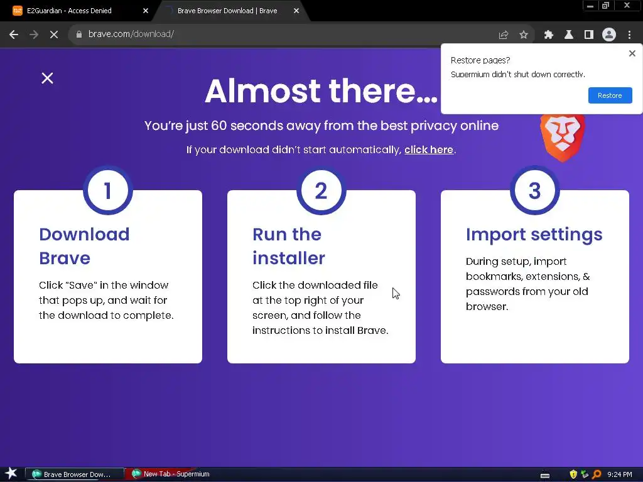Viewport: 643px width, 482px height.
Task: Share this page icon in address bar
Action: pos(503,35)
